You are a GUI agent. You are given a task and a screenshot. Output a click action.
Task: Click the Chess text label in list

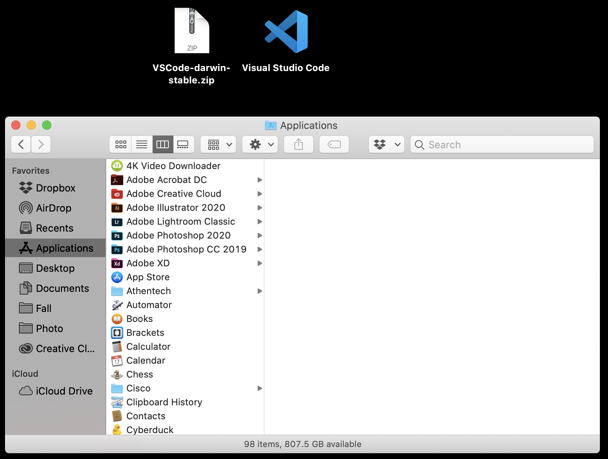140,374
